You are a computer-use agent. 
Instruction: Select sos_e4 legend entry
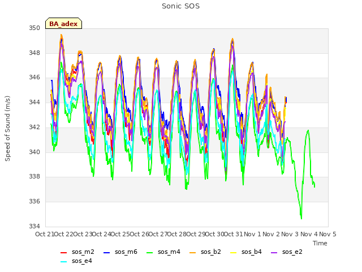76,261
